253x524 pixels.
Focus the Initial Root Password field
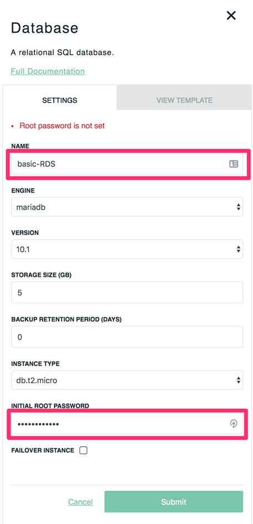tap(127, 424)
